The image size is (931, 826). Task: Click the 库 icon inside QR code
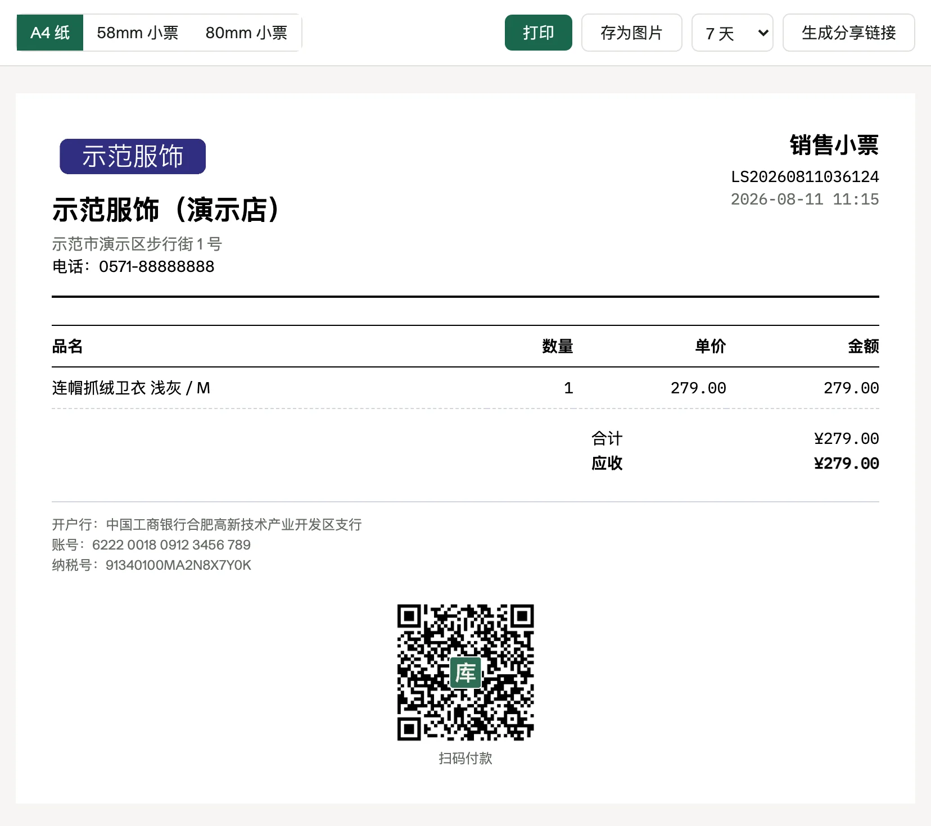coord(466,673)
